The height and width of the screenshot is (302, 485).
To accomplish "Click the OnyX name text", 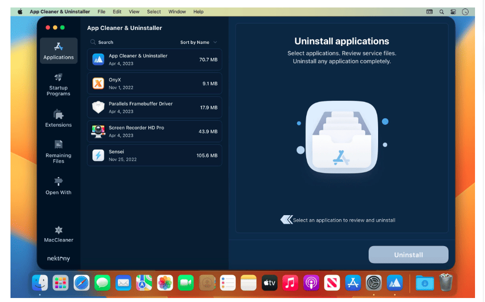I will (115, 80).
